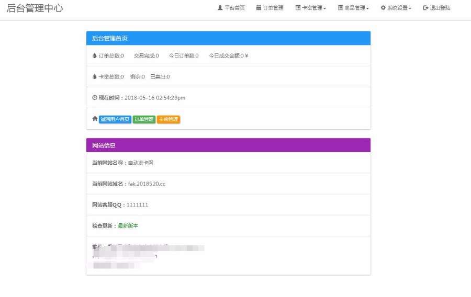This screenshot has height=297, width=471.
Task: Click the home icon before 返回用户首页
Action: pos(95,119)
